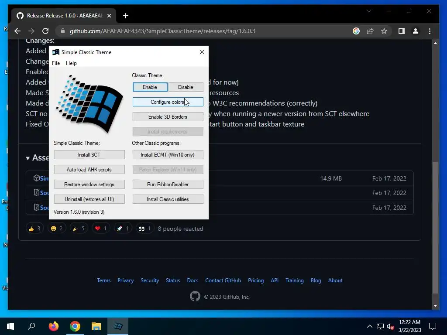
Task: Open Docs footer link
Action: pyautogui.click(x=193, y=280)
